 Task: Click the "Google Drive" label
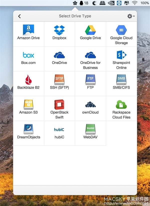click(x=90, y=38)
